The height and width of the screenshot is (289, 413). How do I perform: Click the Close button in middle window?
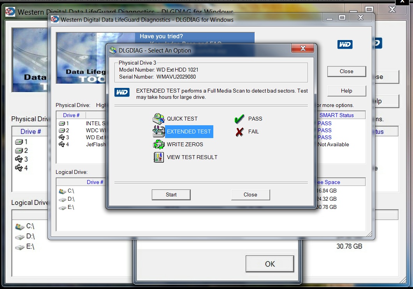click(x=346, y=71)
